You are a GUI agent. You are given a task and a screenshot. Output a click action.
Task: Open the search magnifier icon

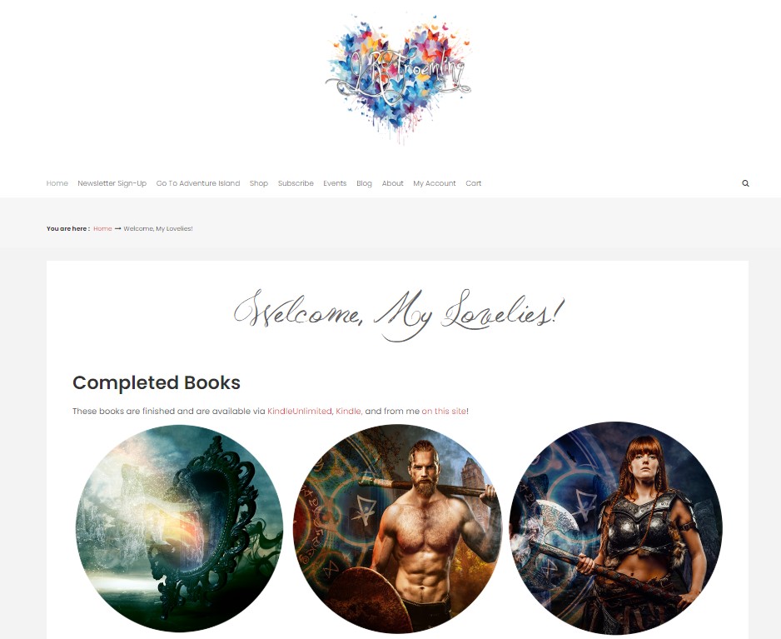pyautogui.click(x=745, y=183)
